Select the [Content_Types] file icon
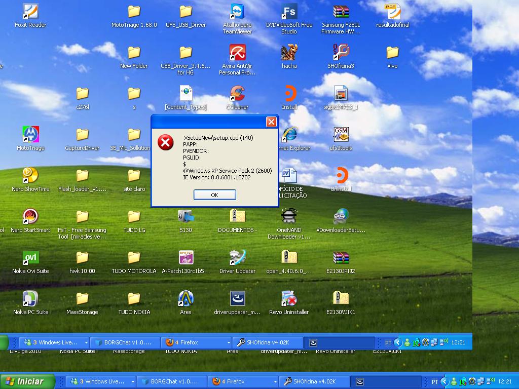519x389 pixels. coord(186,93)
